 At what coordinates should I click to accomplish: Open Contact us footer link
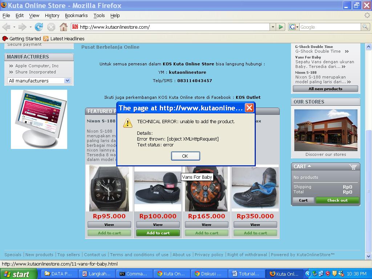[95, 255]
